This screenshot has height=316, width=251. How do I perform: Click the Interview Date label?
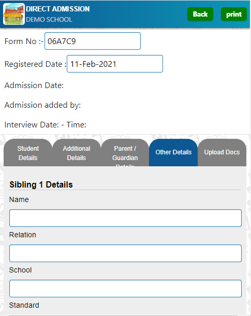[32, 125]
